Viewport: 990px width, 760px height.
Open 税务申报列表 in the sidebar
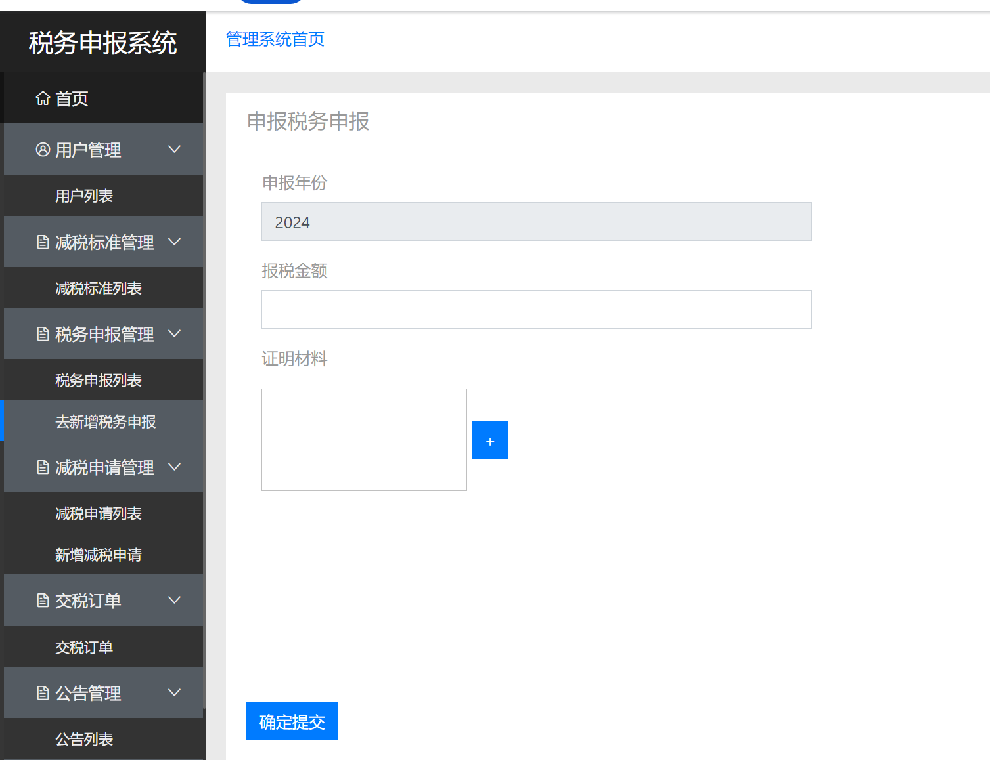pyautogui.click(x=98, y=379)
